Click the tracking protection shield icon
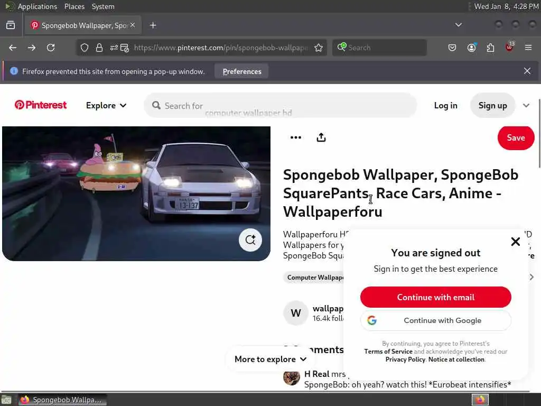 [85, 48]
